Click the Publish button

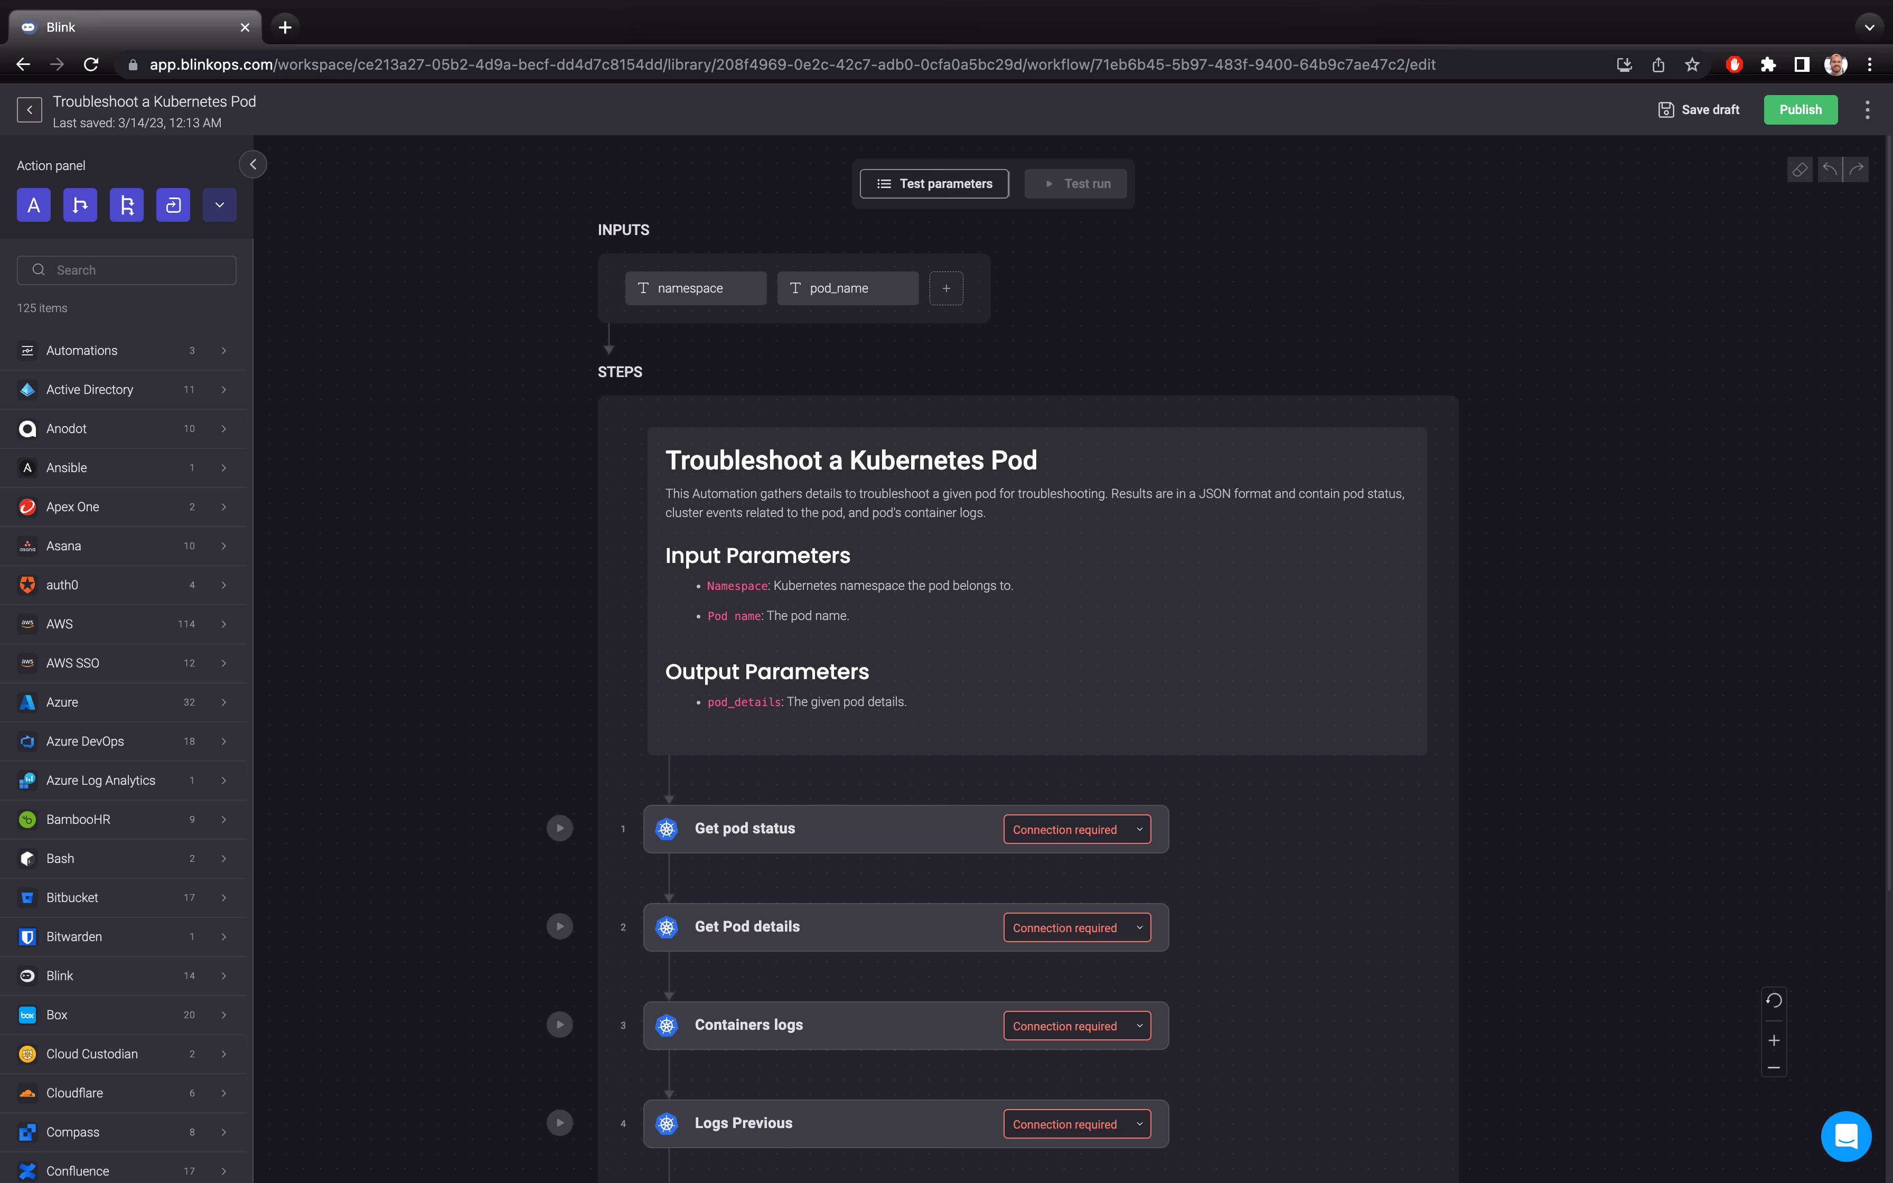tap(1800, 109)
